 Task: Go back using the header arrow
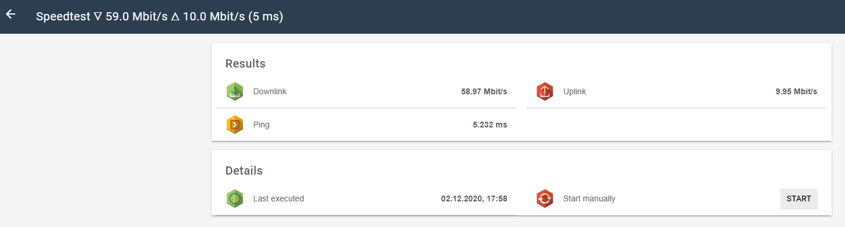tap(10, 15)
